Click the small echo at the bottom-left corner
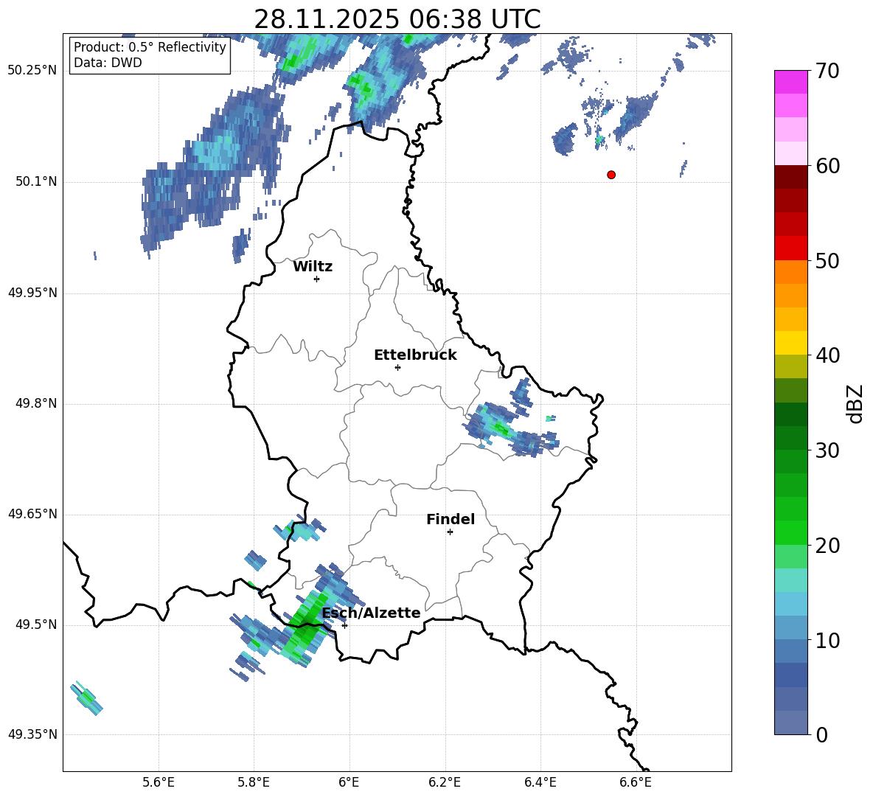This screenshot has height=797, width=873. [x=86, y=698]
